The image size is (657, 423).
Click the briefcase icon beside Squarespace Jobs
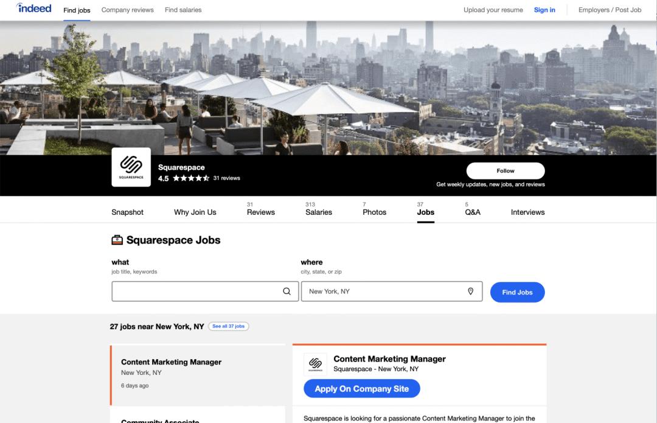pyautogui.click(x=117, y=240)
